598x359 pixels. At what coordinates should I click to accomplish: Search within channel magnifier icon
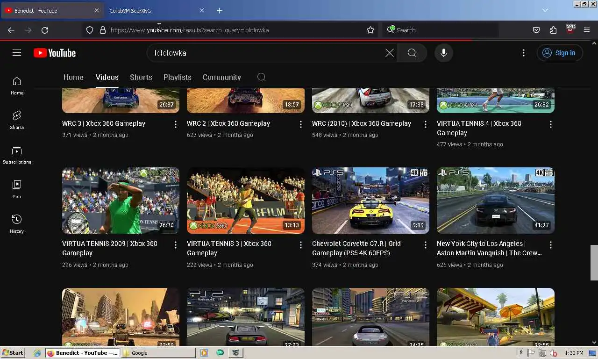[x=262, y=77]
